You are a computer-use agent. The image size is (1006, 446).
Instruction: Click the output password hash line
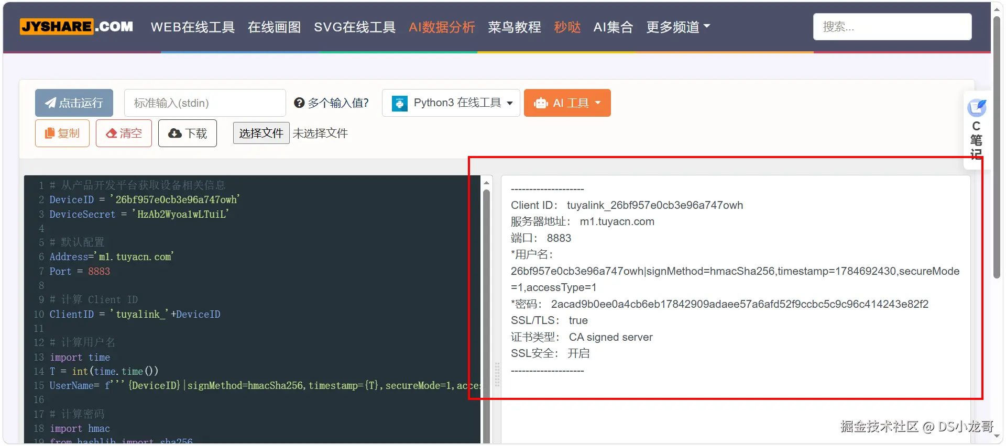point(719,304)
